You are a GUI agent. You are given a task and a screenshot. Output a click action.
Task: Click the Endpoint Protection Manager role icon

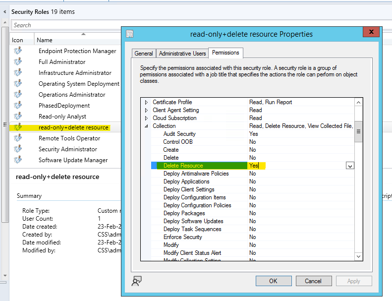tap(18, 51)
